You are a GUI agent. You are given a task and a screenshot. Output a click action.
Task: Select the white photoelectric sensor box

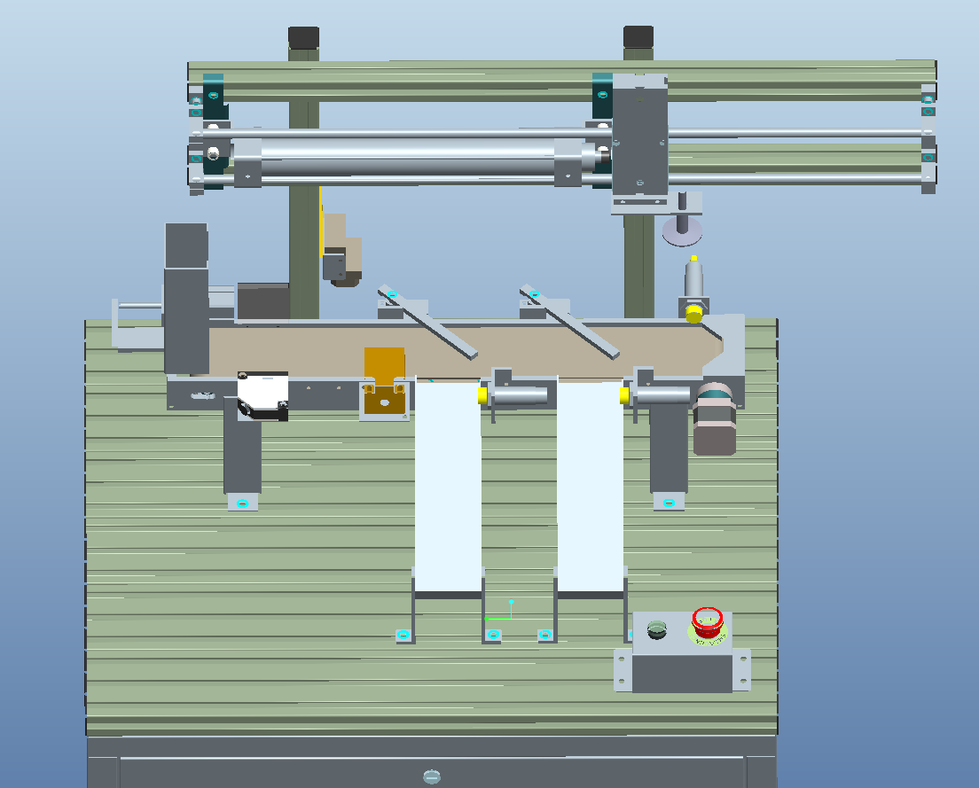262,395
